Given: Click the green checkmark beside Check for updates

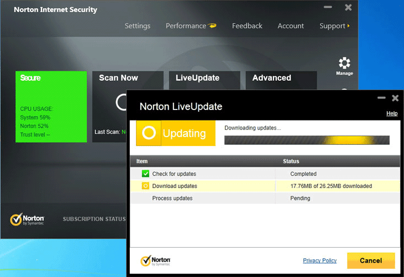Looking at the screenshot, I should click(145, 174).
